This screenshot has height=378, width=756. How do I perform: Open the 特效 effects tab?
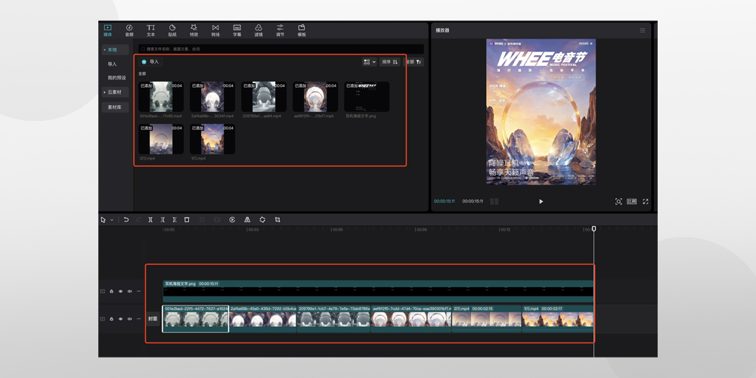(x=194, y=30)
